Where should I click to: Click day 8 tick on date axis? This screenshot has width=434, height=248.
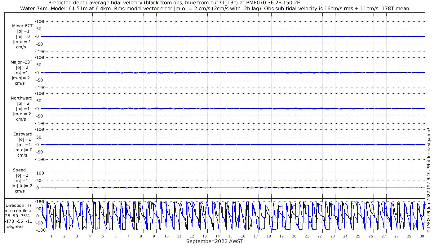141,236
